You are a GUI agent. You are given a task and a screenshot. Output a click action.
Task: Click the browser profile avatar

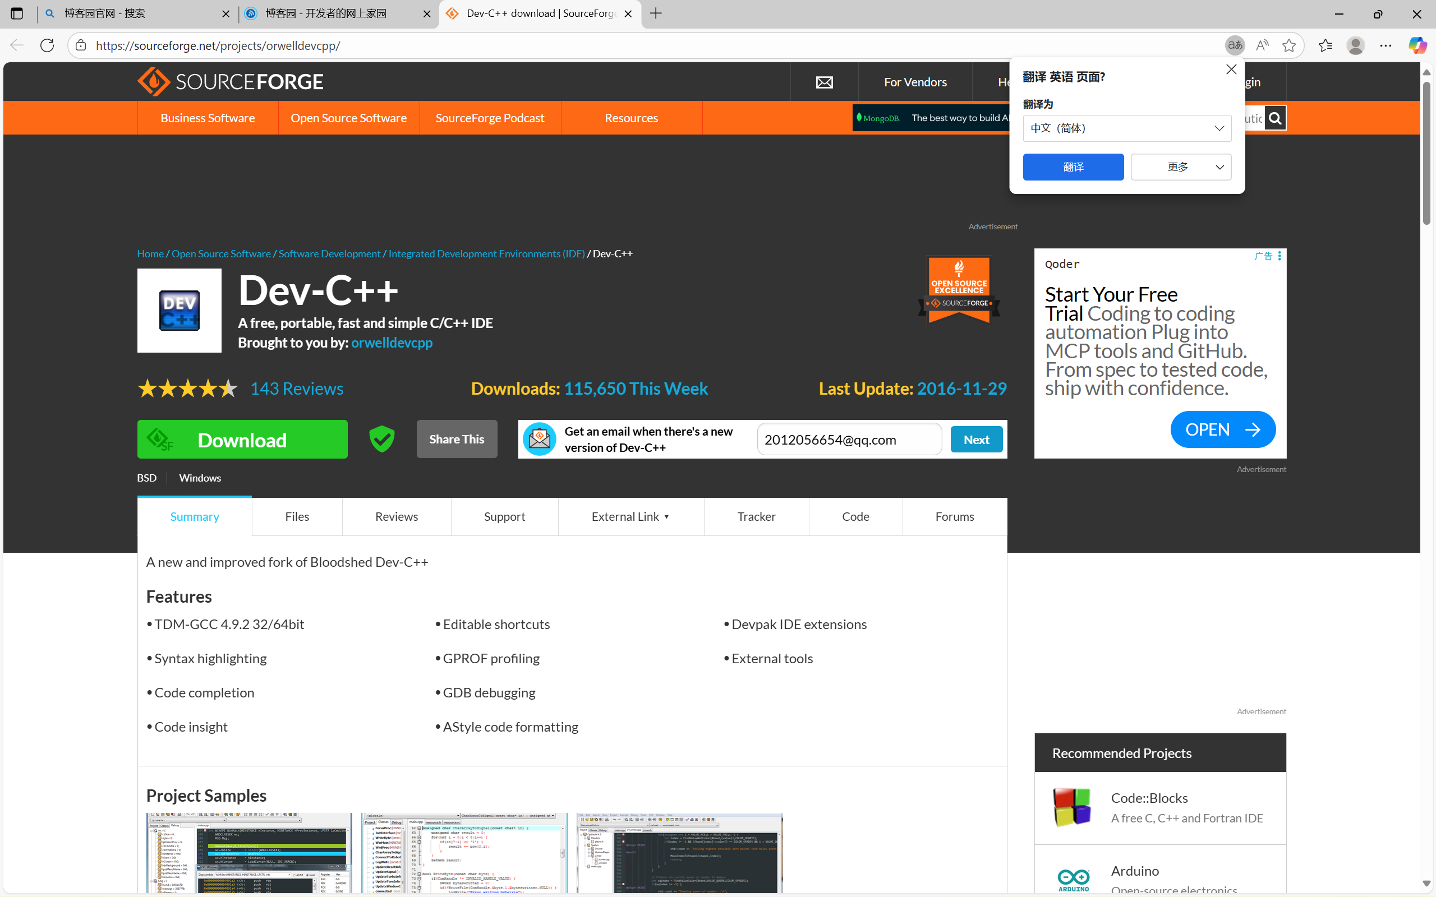click(1355, 45)
